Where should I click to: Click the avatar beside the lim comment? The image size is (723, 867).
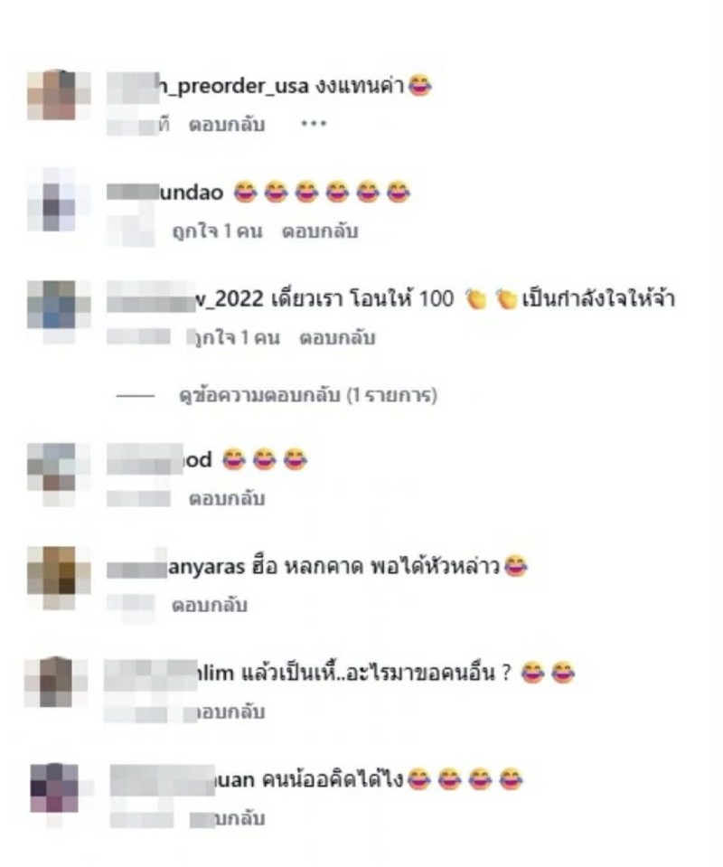coord(56,682)
